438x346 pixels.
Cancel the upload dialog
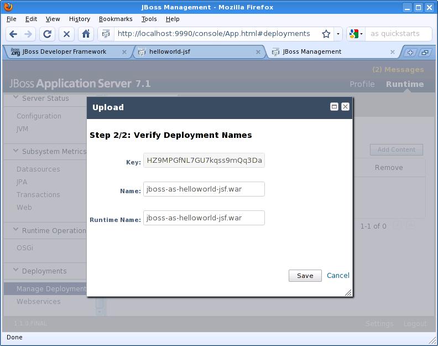point(338,276)
